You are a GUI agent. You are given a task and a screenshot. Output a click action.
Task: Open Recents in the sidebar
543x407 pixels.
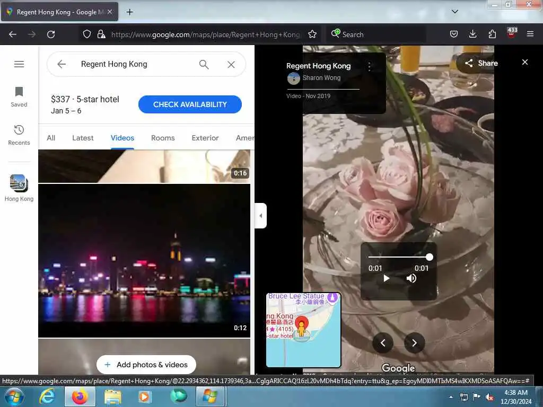click(x=19, y=135)
